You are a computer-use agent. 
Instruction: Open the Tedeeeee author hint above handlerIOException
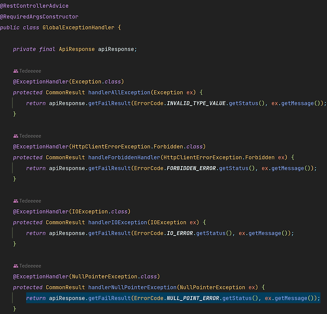[30, 201]
